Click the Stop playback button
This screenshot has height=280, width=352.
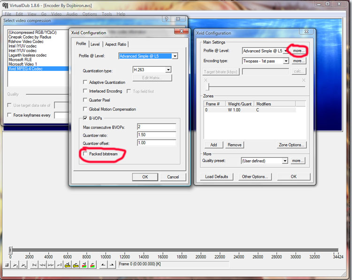click(7, 265)
